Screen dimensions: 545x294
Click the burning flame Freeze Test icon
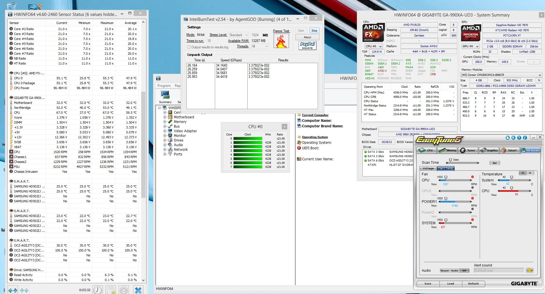[x=281, y=41]
